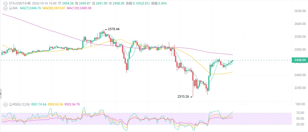Open the left side panel handle arrow

tap(1, 93)
